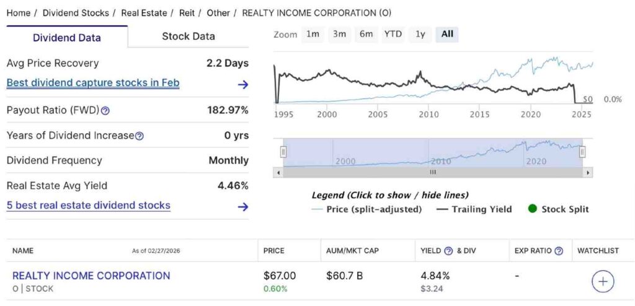Click arrow next to best dividend capture stocks
The image size is (635, 306).
(x=243, y=84)
